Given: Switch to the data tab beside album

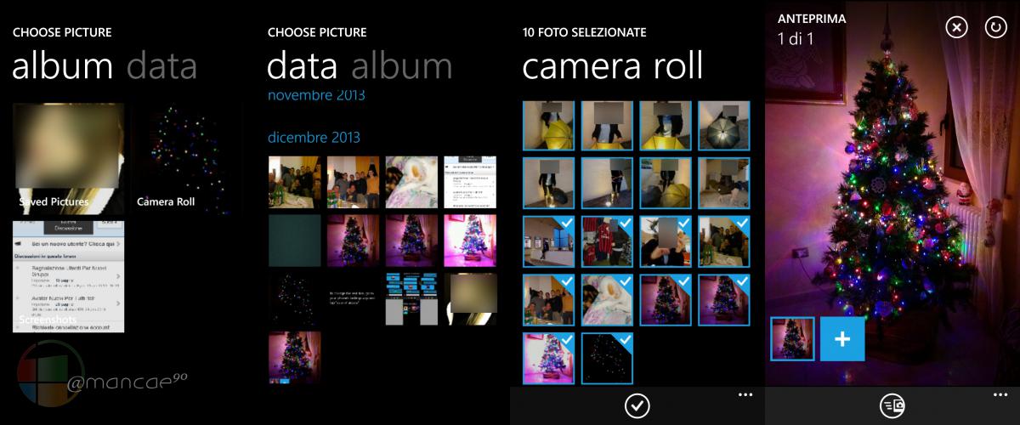Looking at the screenshot, I should tap(161, 66).
